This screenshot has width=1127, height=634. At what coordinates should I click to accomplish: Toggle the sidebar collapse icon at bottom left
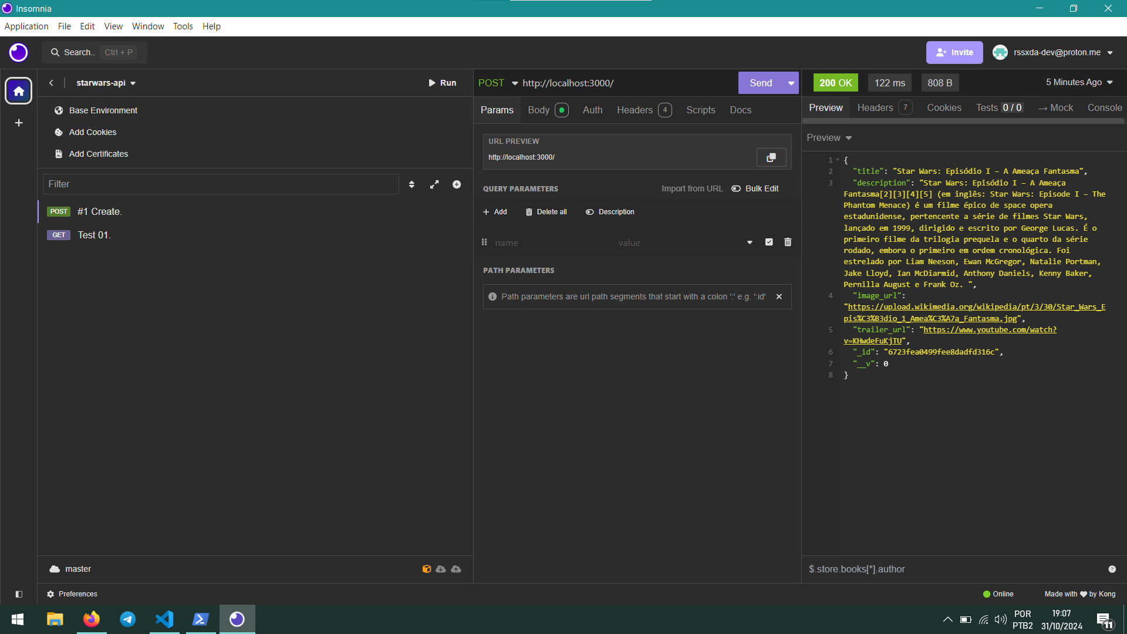click(x=19, y=594)
